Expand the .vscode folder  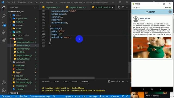(11, 25)
